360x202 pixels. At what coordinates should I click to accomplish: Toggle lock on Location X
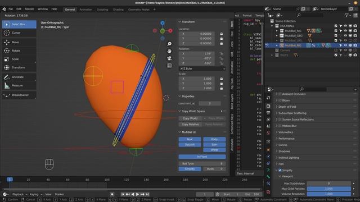click(221, 34)
